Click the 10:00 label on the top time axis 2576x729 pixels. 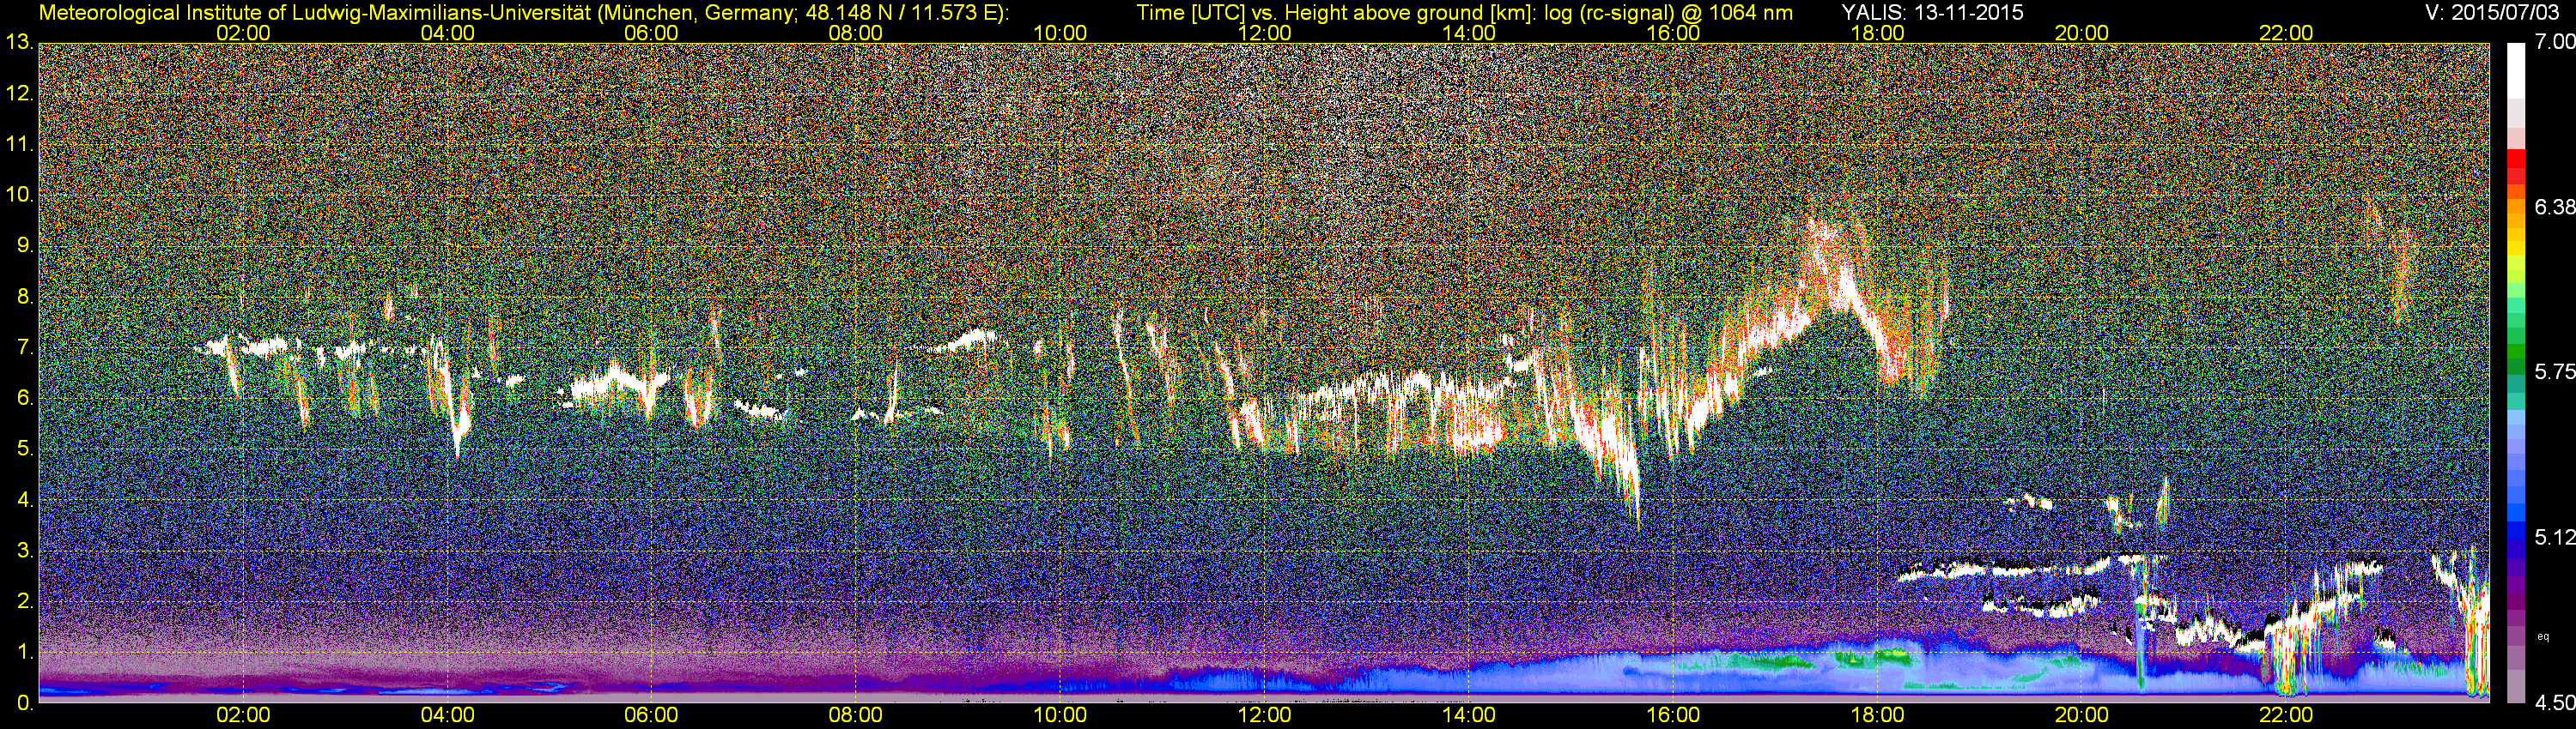(x=1060, y=33)
